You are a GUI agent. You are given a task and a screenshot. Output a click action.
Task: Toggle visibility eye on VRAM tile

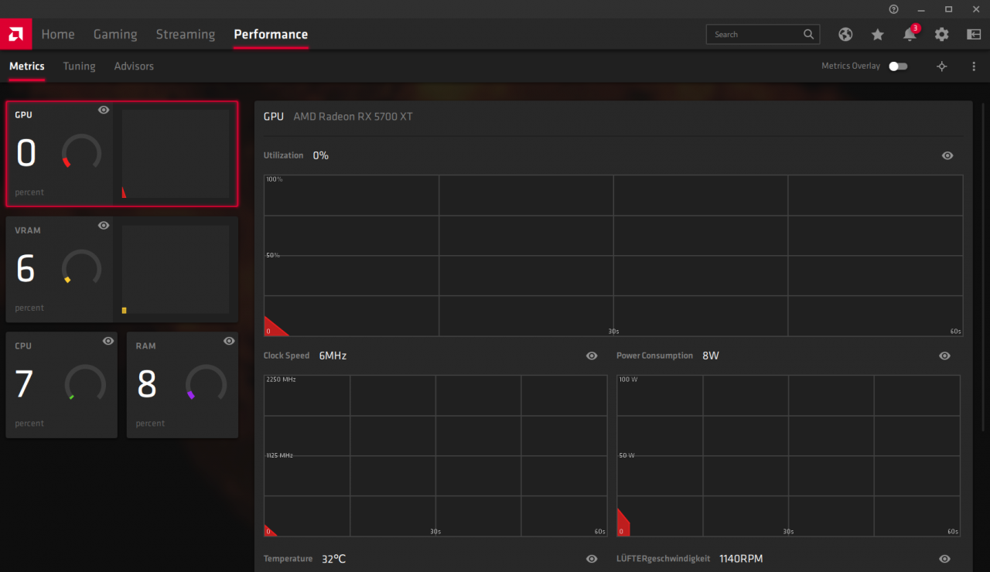tap(104, 226)
